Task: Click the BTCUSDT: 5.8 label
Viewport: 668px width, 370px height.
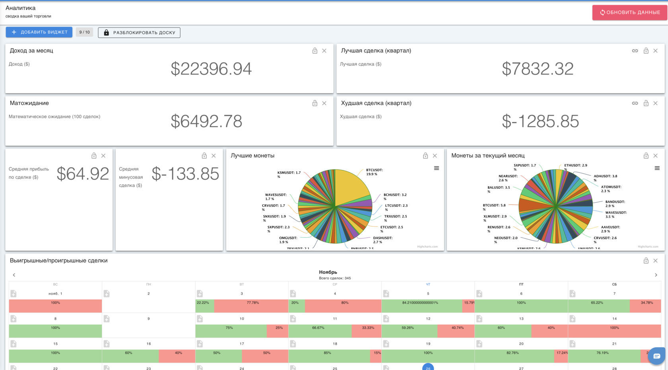Action: pyautogui.click(x=494, y=207)
